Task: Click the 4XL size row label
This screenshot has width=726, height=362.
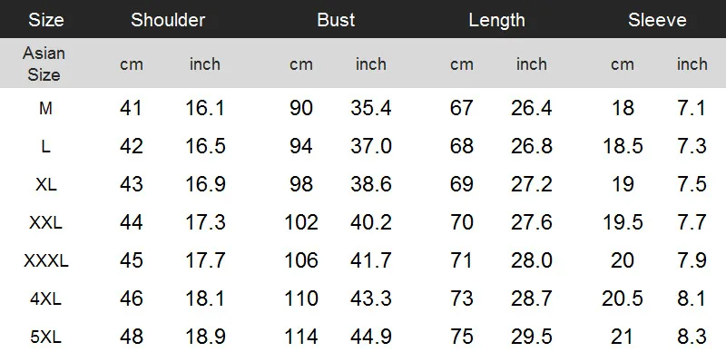Action: [46, 299]
